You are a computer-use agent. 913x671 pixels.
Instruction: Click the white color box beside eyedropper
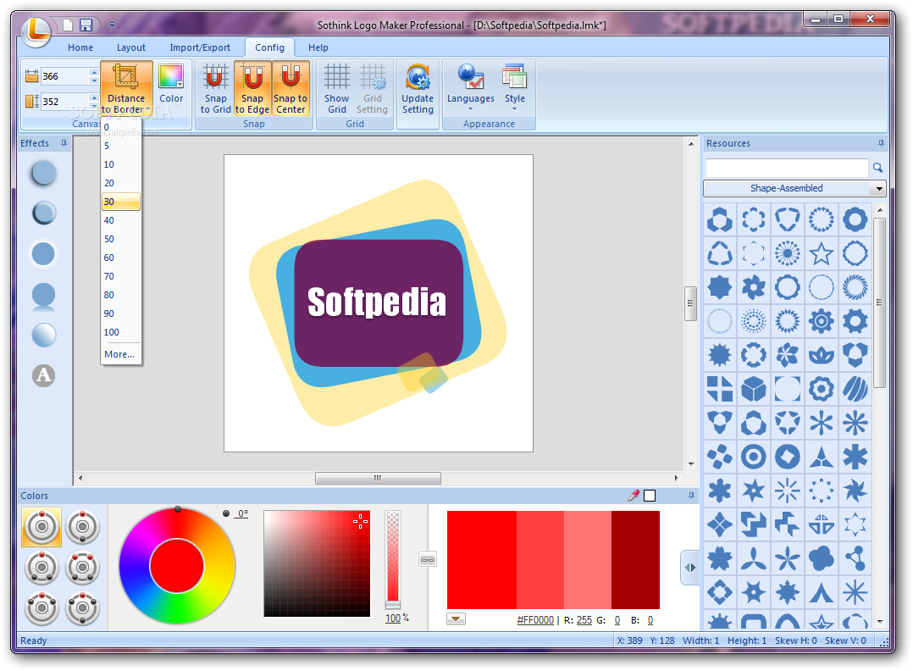pyautogui.click(x=650, y=496)
